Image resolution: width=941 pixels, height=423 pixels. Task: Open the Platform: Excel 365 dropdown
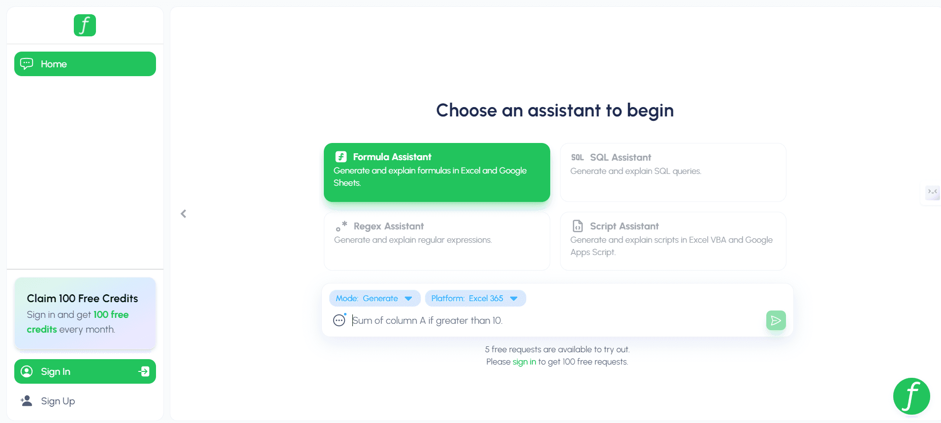pos(475,298)
